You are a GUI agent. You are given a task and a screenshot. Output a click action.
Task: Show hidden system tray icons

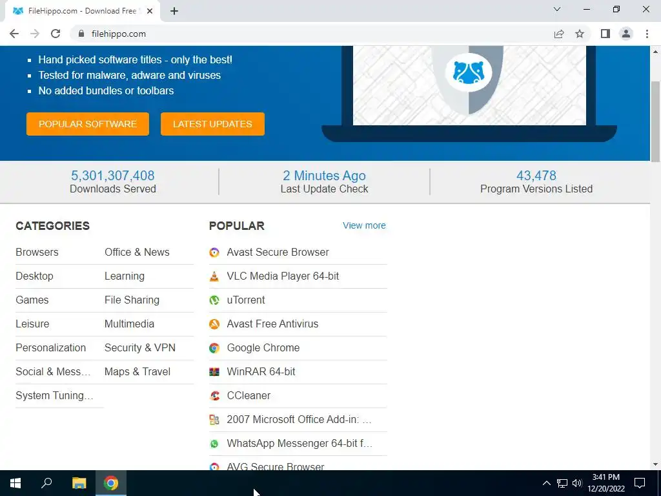[546, 483]
